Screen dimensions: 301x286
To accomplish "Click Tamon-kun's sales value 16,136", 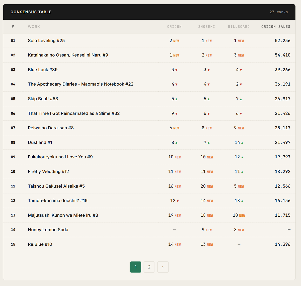I will click(x=283, y=201).
